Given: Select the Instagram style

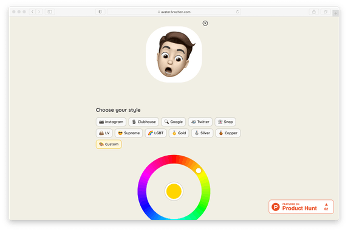Looking at the screenshot, I should click(x=111, y=122).
